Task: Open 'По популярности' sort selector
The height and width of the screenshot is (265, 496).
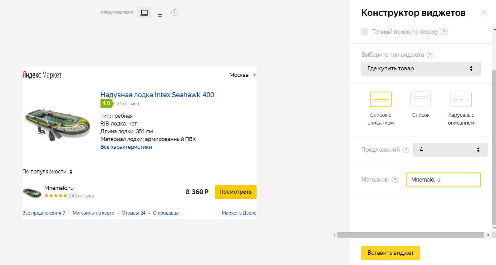Action: pos(47,172)
